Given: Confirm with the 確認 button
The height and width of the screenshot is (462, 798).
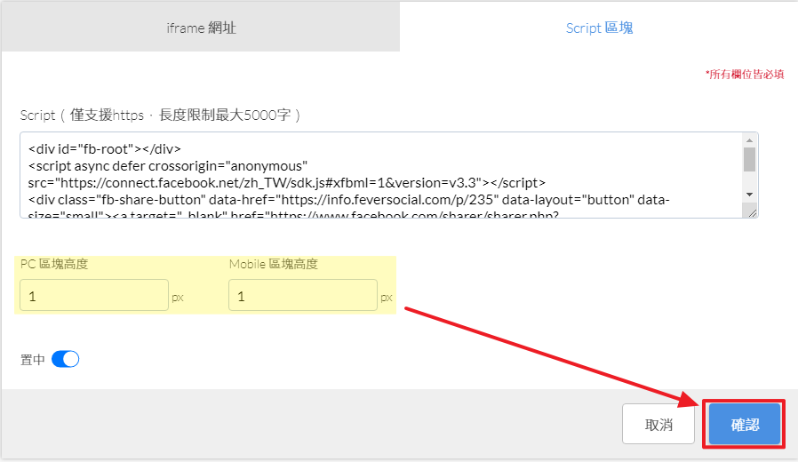Looking at the screenshot, I should 745,425.
